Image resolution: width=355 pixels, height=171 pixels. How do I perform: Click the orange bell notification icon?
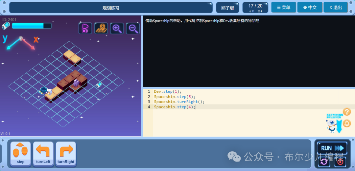(347, 123)
